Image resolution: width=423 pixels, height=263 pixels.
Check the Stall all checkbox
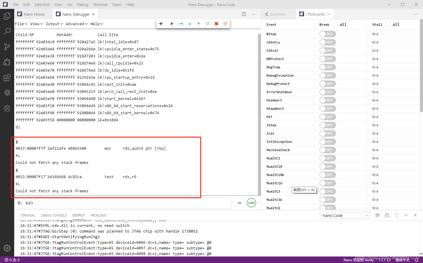(x=388, y=24)
